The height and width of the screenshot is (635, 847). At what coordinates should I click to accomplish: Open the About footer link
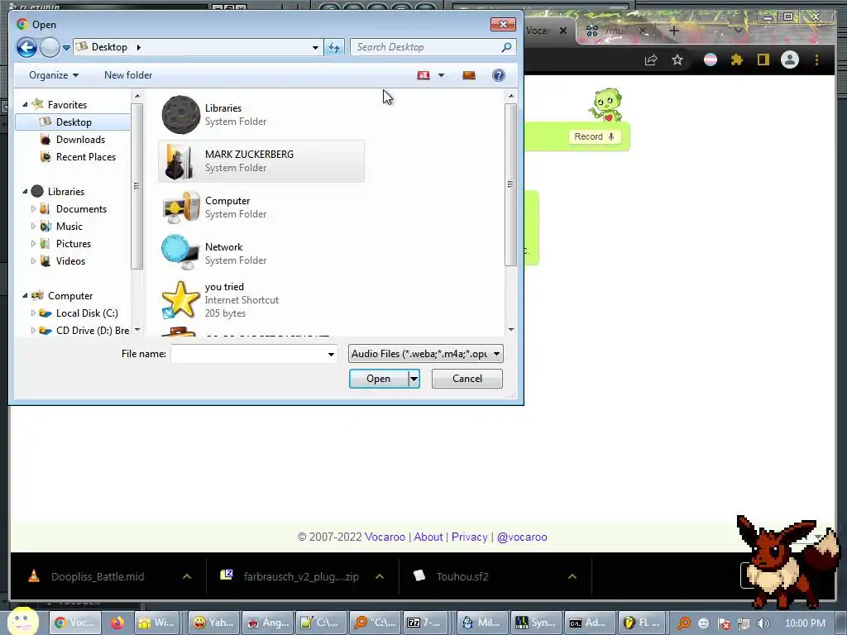pyautogui.click(x=428, y=537)
